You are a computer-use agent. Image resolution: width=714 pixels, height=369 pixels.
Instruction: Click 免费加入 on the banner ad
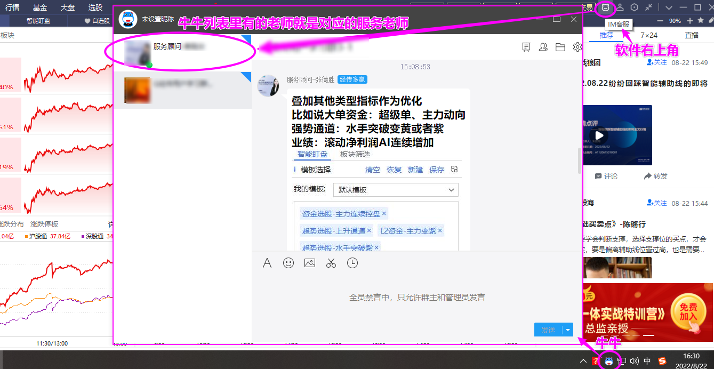click(x=688, y=312)
